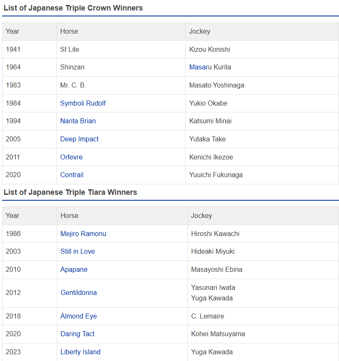Click year '1994' in Triple Crown table

13,121
